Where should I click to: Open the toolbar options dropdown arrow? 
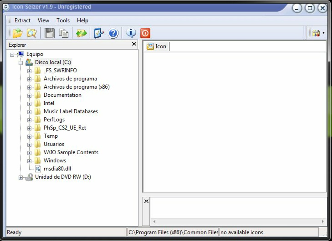pyautogui.click(x=324, y=33)
